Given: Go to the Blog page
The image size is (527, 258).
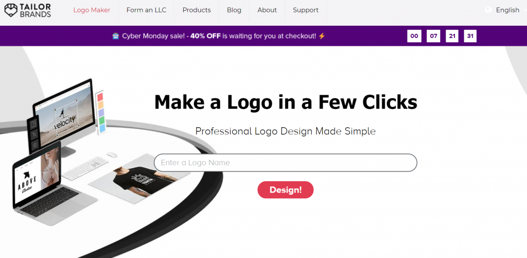Looking at the screenshot, I should (x=234, y=10).
